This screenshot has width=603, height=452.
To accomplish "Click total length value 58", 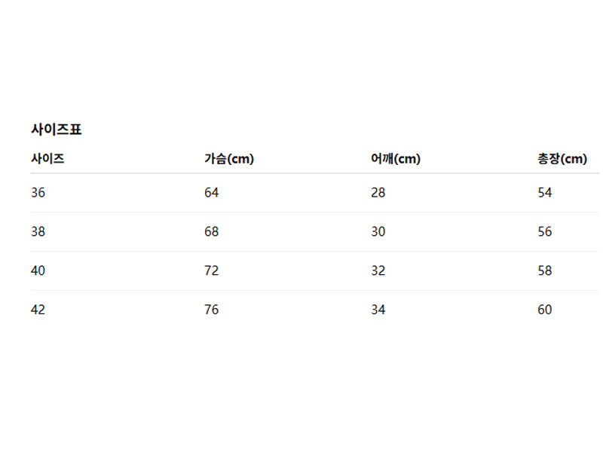I will [545, 271].
